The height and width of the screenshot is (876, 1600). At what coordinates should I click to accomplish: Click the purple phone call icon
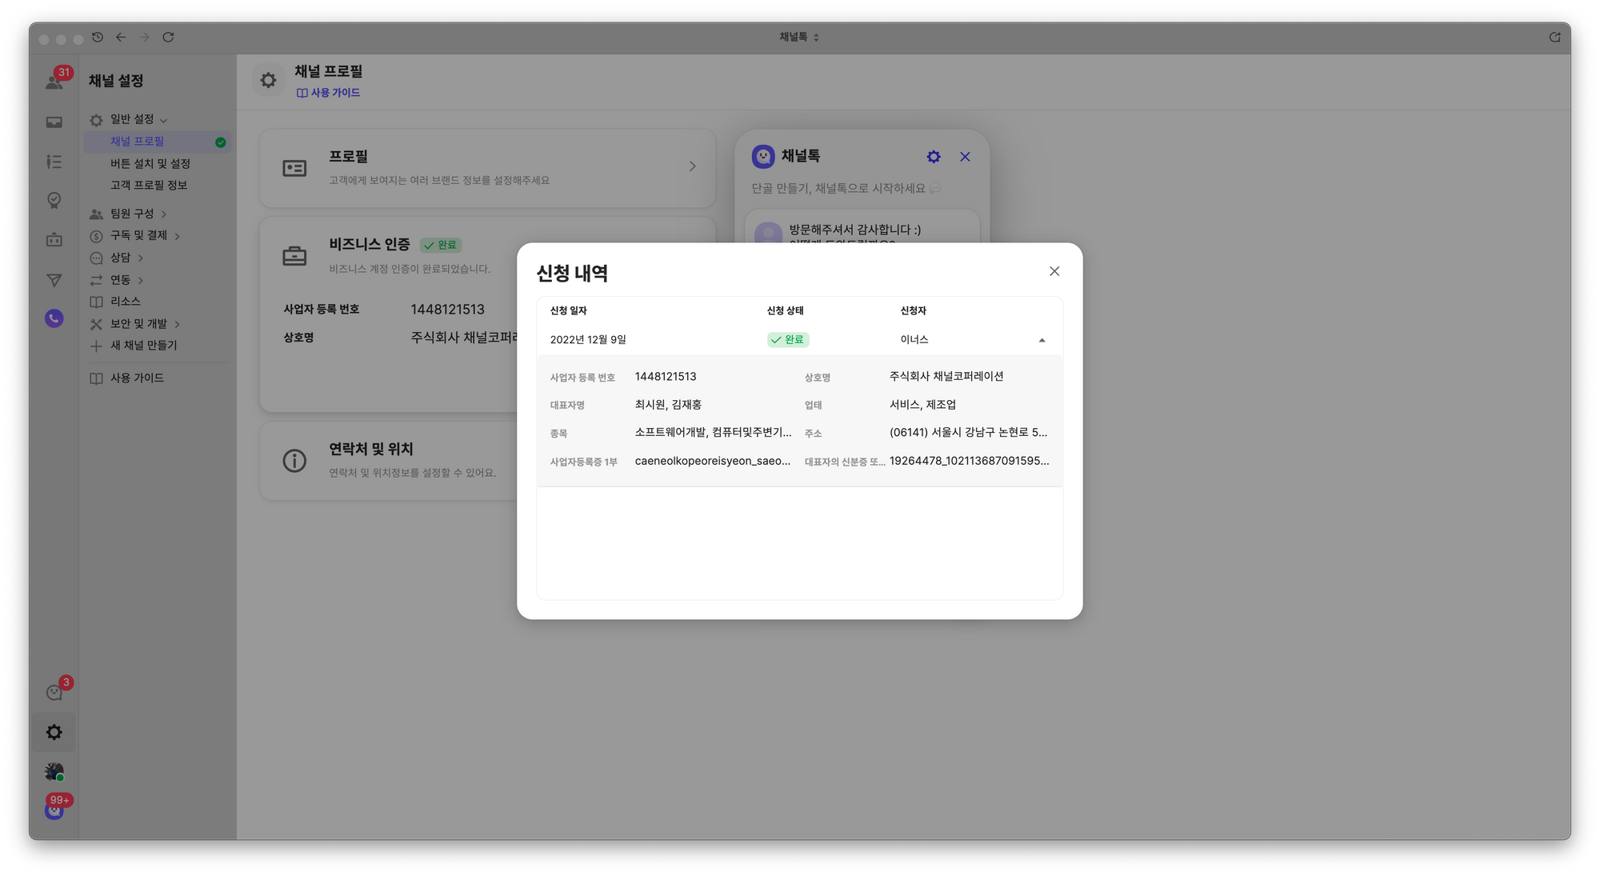(54, 318)
